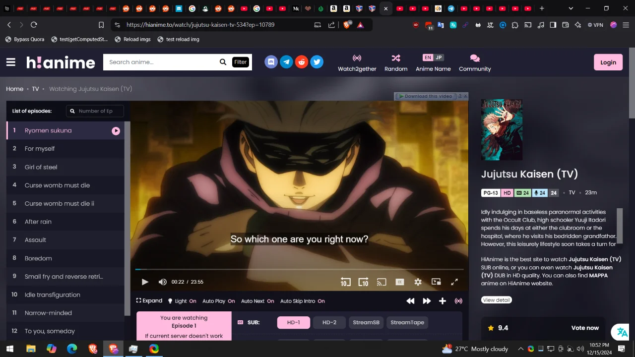Select episode 8 Boredom

pyautogui.click(x=65, y=258)
